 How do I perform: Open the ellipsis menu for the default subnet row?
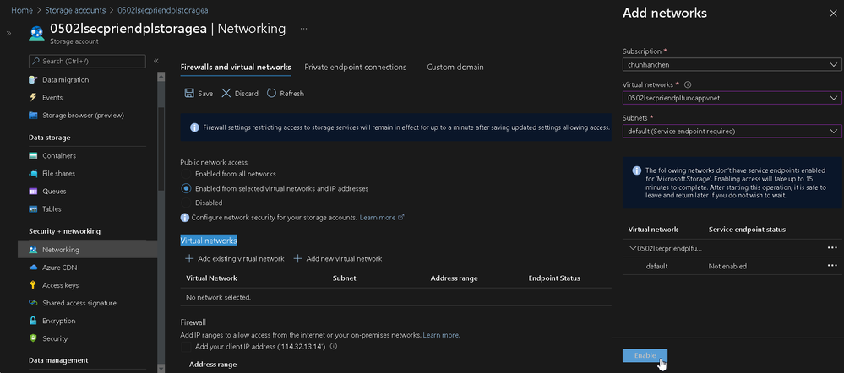tap(832, 266)
